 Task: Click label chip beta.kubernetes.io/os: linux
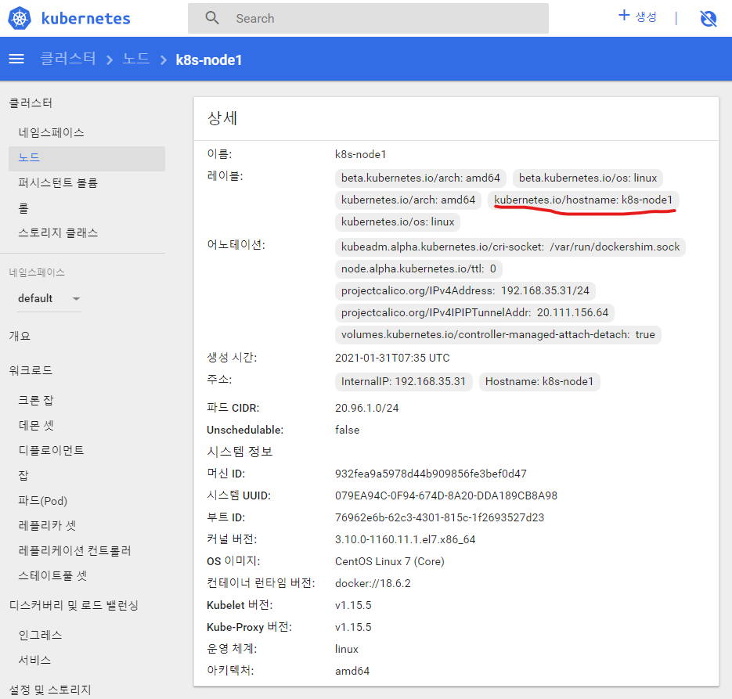[588, 178]
